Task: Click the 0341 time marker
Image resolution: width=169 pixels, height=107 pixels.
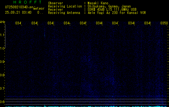Action: [x=19, y=23]
